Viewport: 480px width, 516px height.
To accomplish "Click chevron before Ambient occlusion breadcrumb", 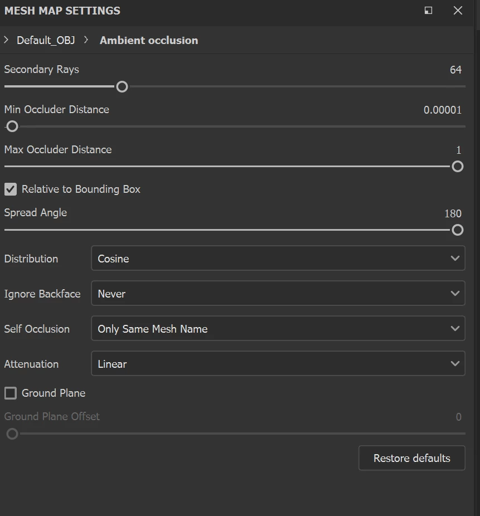I will click(x=86, y=40).
